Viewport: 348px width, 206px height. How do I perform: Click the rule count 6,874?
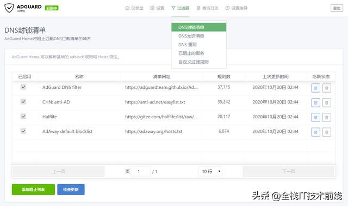[223, 131]
